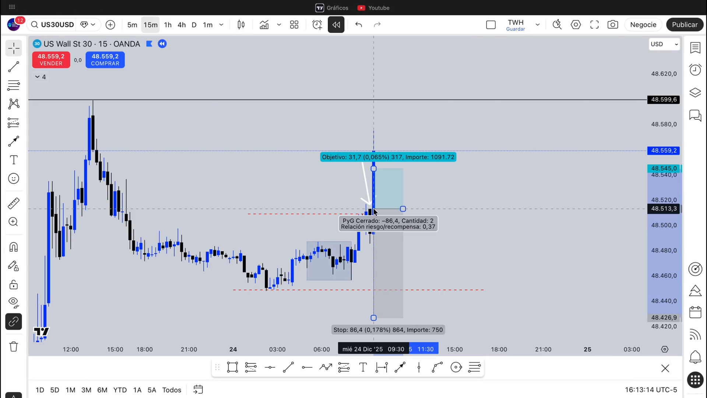Click the zoom in tool
Screen dimensions: 707x398
pos(14,222)
